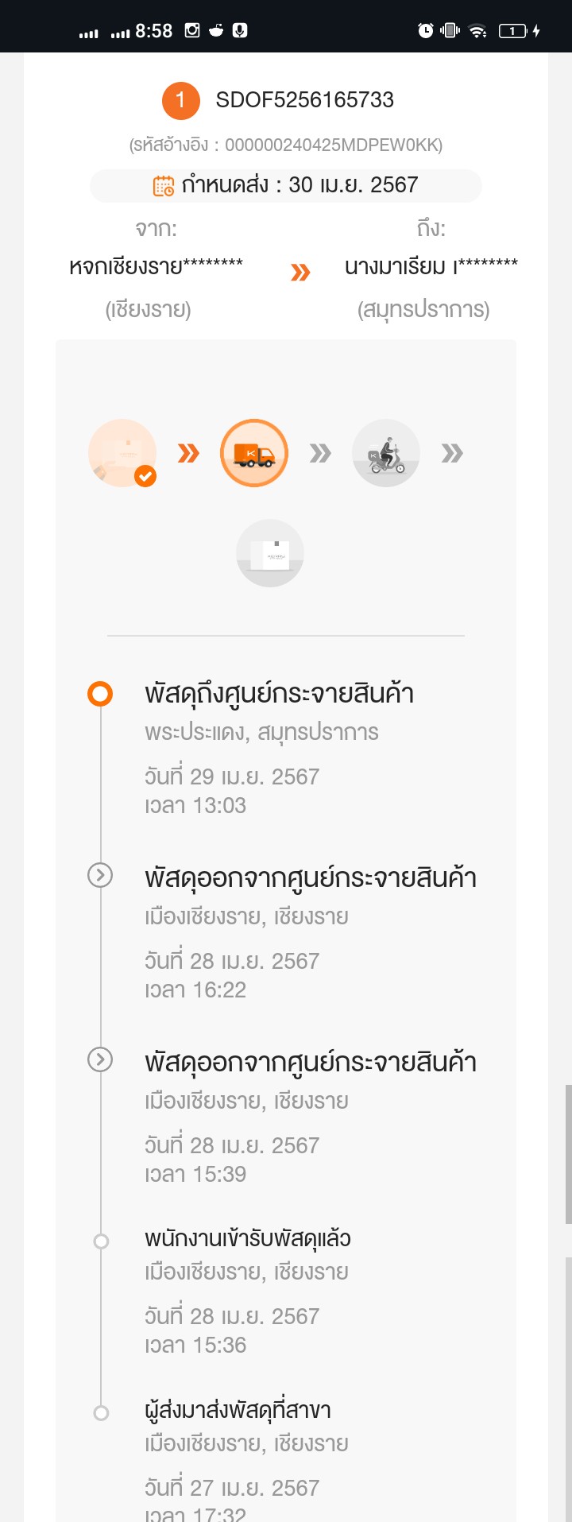Tap the Instagram icon in status bar
This screenshot has height=1522, width=572.
192,30
